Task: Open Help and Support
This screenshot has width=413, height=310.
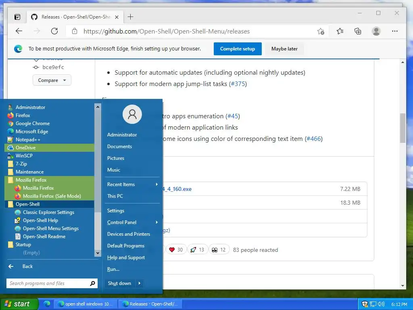Action: [132, 258]
